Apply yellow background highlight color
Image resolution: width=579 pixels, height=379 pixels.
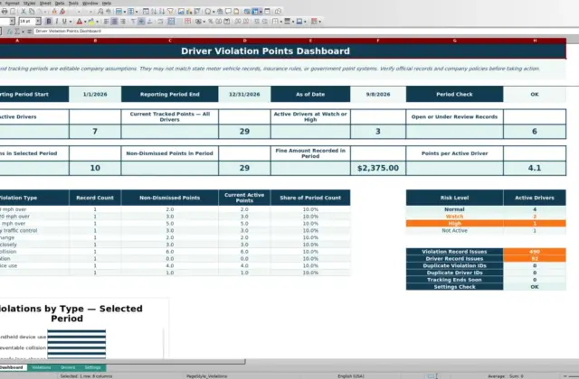(x=90, y=22)
